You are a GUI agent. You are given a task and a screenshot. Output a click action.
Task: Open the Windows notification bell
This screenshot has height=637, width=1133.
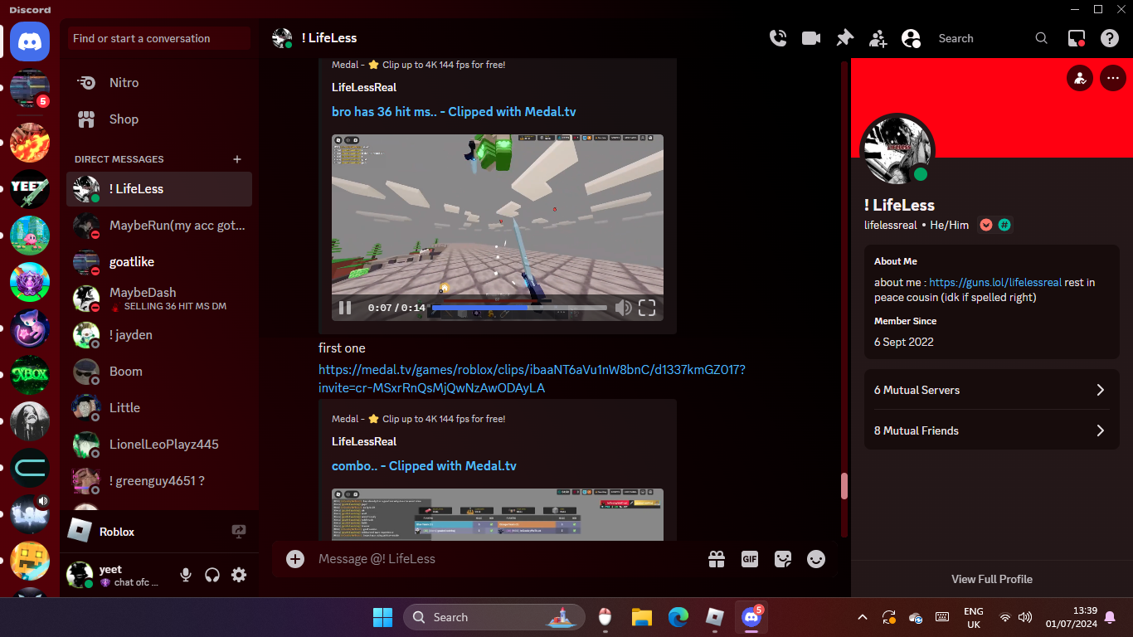(x=1110, y=617)
